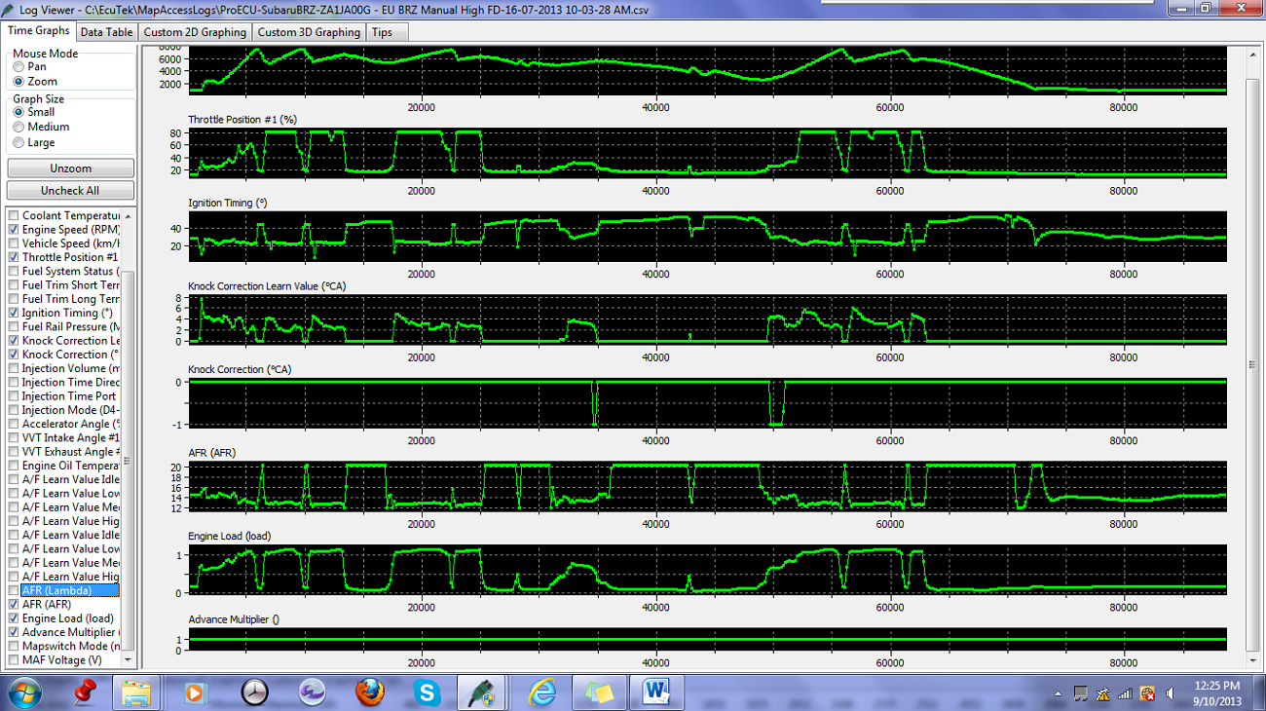
Task: Click the Windows Start orb
Action: [x=22, y=692]
